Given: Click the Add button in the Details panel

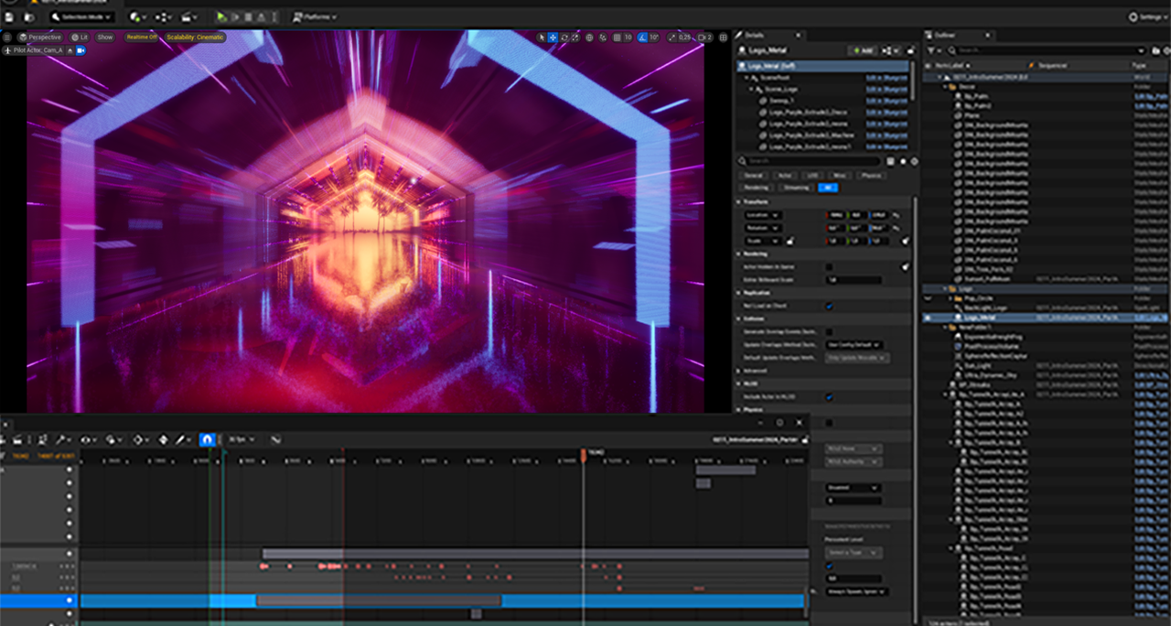Looking at the screenshot, I should 864,50.
